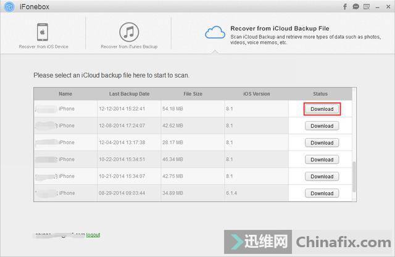This screenshot has height=257, width=395.
Task: Select the iOS device phone icon
Action: tap(43, 32)
